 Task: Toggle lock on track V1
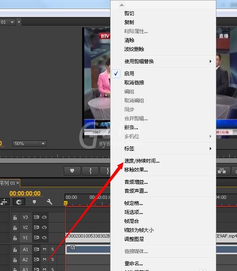click(x=15, y=238)
